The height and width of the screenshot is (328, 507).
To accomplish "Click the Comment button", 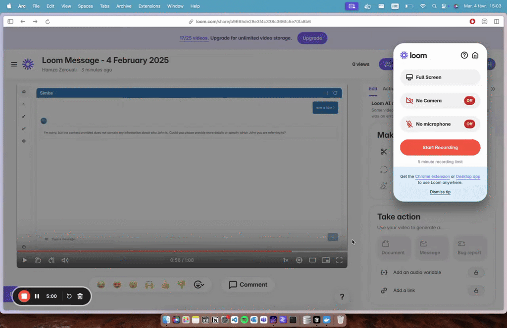I will tap(248, 285).
